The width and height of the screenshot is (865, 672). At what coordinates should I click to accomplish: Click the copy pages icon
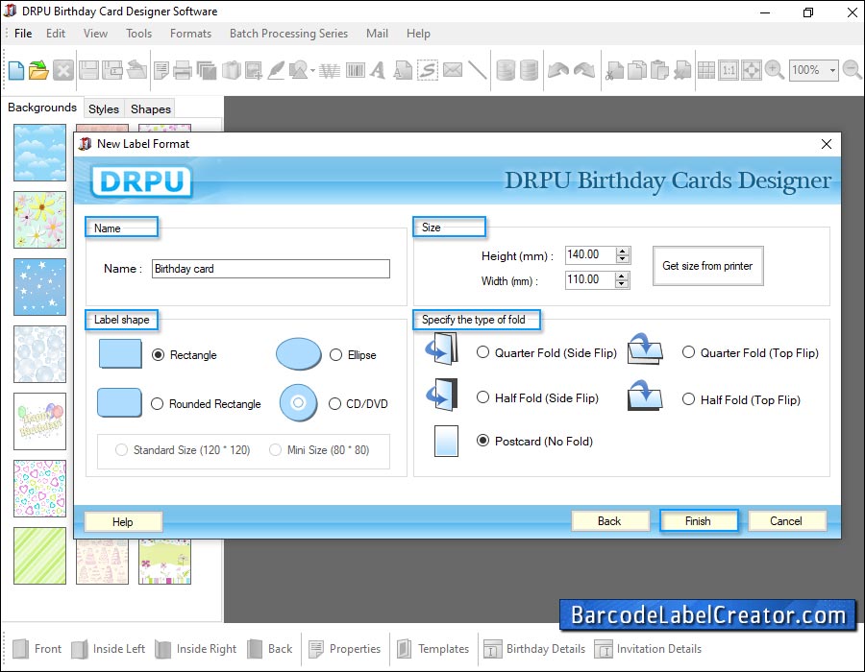click(x=637, y=70)
